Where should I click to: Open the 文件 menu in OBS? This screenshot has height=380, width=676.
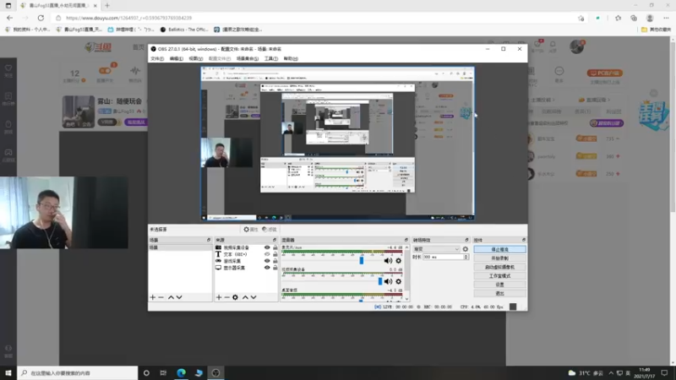[x=157, y=58]
